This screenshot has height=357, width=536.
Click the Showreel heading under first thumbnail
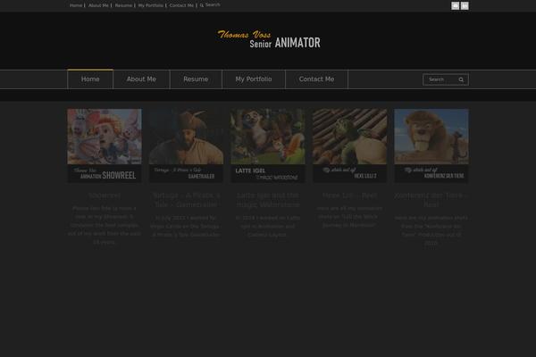[105, 195]
